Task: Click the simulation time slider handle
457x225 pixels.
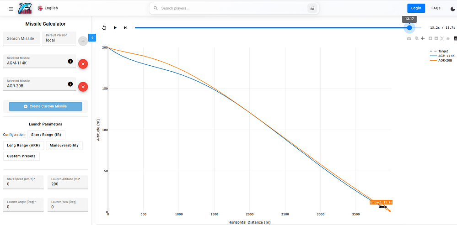Action: [409, 28]
